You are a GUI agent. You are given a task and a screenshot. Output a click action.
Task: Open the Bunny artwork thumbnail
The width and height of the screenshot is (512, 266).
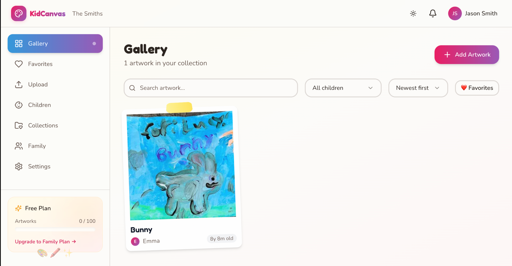(181, 166)
